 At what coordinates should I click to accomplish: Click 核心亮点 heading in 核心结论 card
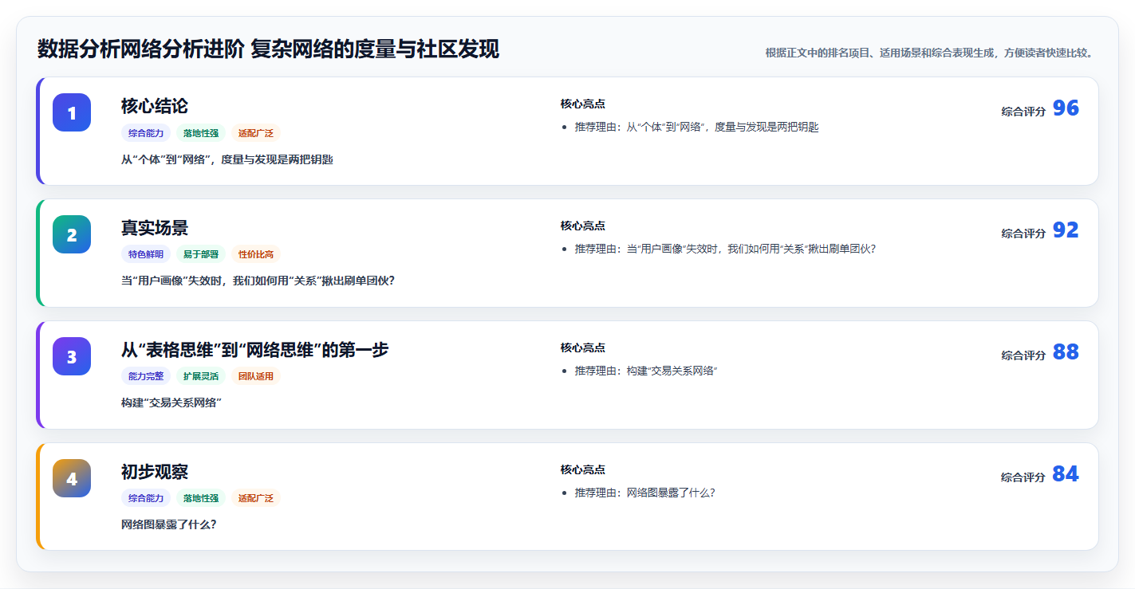[582, 104]
